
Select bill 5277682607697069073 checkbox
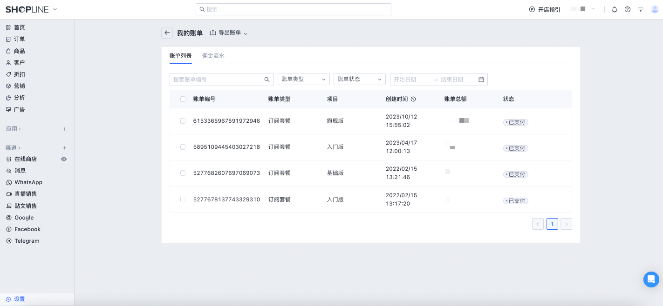(183, 173)
